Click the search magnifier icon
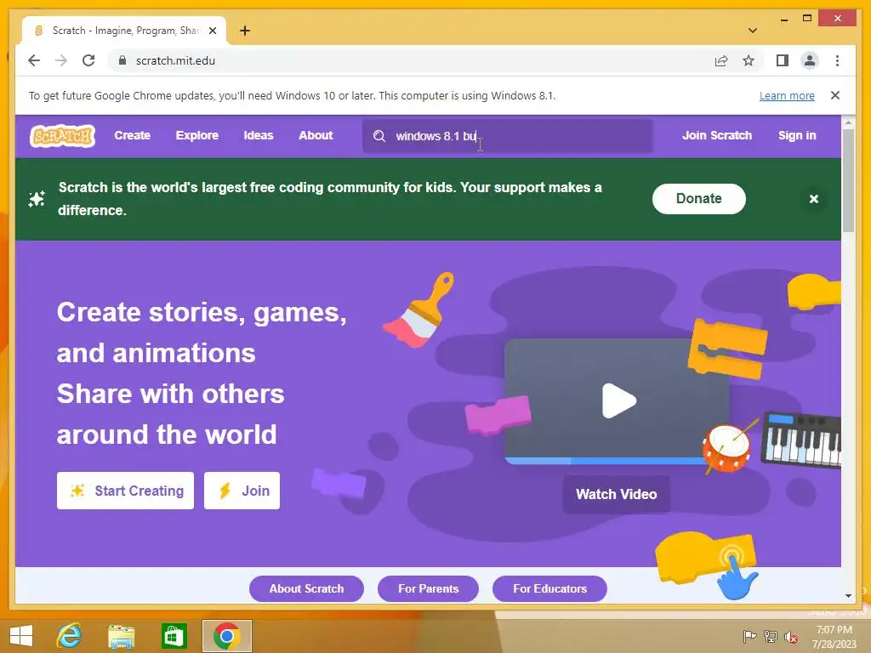Image resolution: width=871 pixels, height=653 pixels. (379, 136)
